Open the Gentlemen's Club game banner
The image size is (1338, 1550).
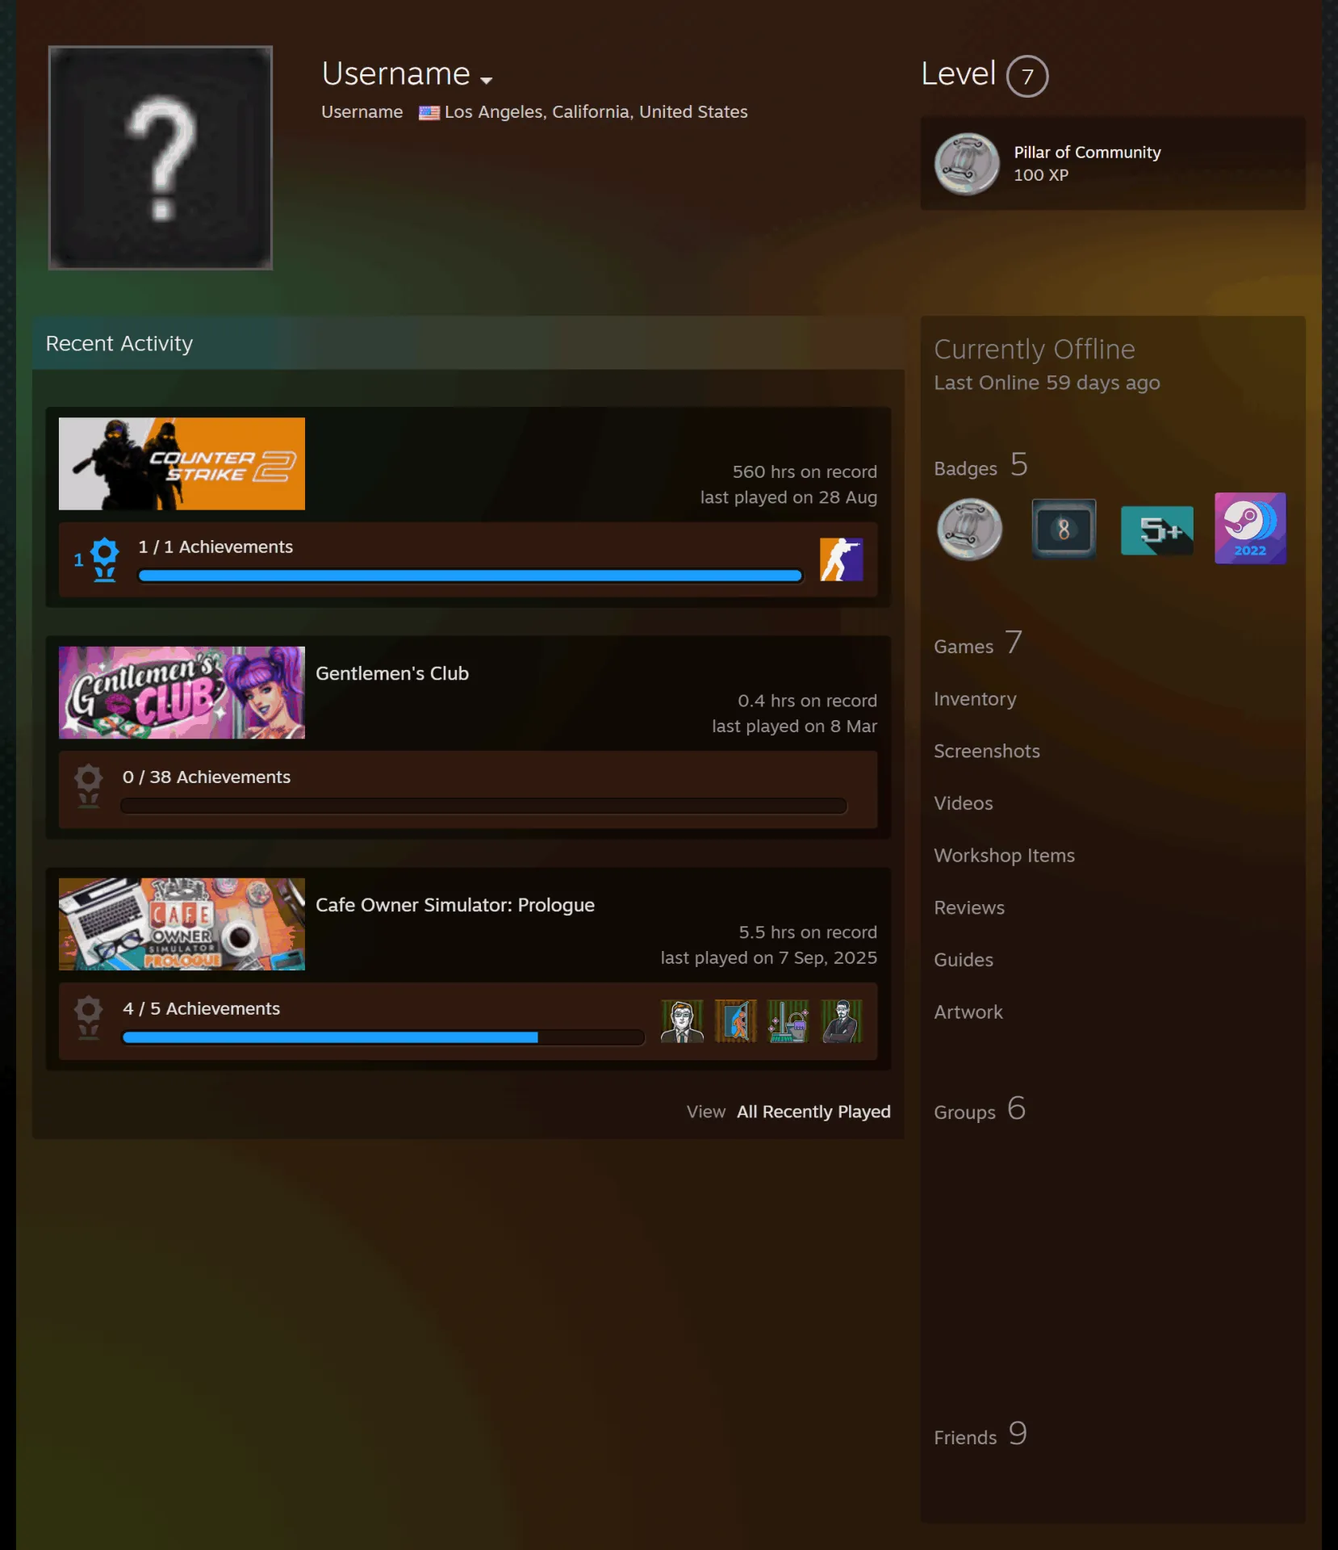pos(182,693)
